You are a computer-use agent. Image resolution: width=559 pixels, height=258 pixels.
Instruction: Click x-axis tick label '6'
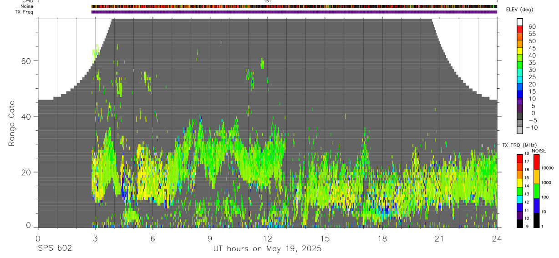[x=152, y=238]
